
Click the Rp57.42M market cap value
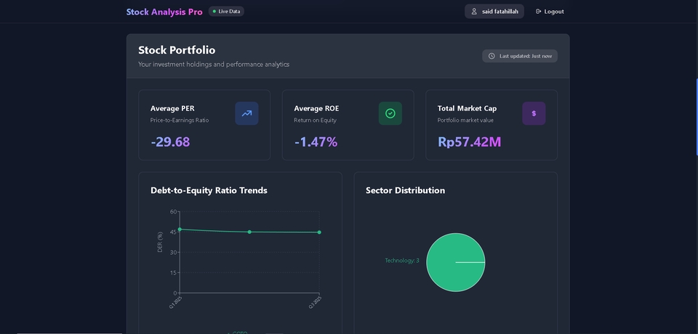click(469, 142)
